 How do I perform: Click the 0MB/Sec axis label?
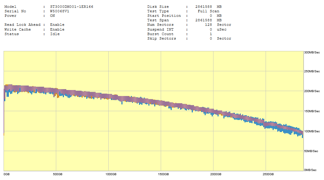[x=310, y=170]
